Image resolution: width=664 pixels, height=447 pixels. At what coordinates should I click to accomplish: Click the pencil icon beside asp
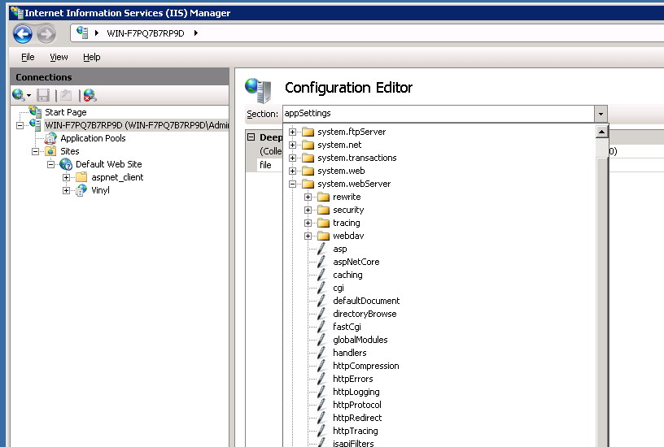pyautogui.click(x=322, y=249)
